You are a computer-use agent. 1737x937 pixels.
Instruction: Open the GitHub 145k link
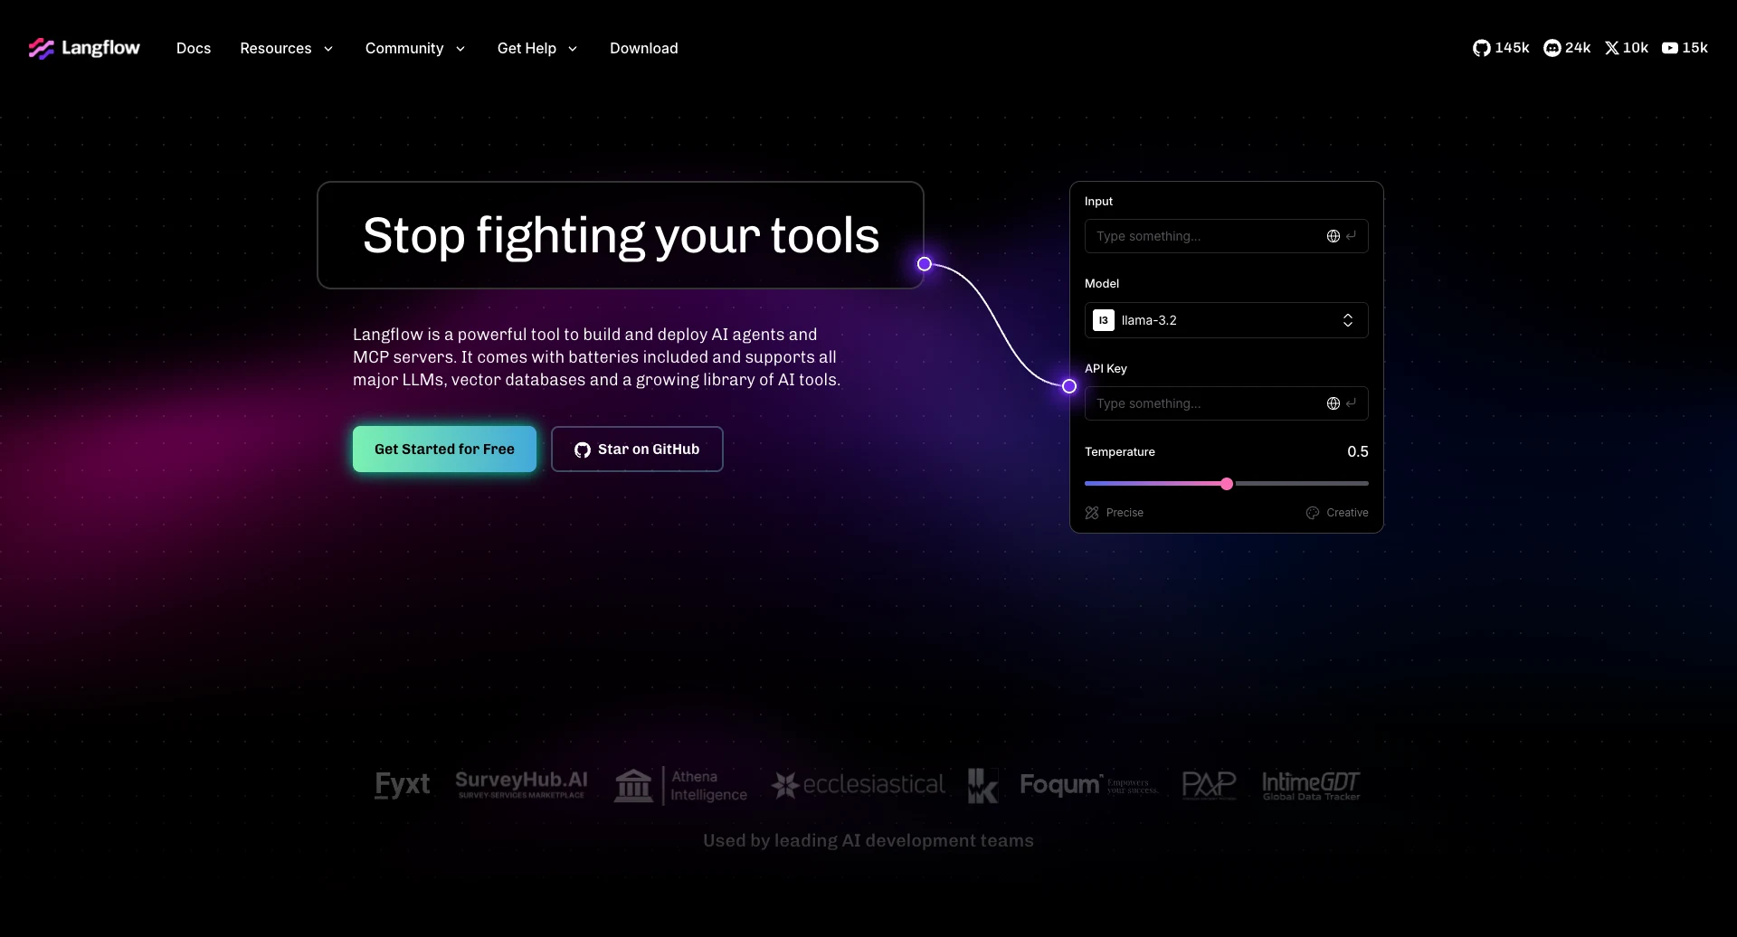[x=1501, y=48]
